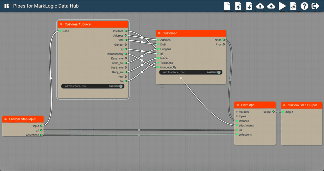324x171 pixels.
Task: Toggle WithInstanceRoot in Customer block
Action: (219, 72)
